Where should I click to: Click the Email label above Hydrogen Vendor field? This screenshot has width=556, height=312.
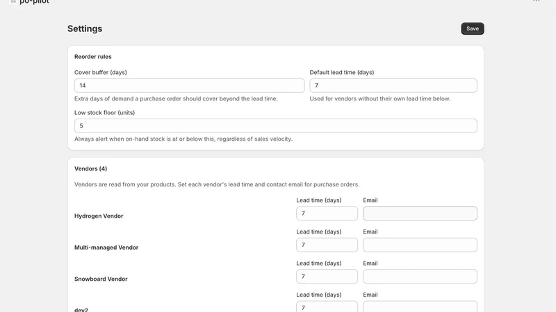[x=370, y=200]
